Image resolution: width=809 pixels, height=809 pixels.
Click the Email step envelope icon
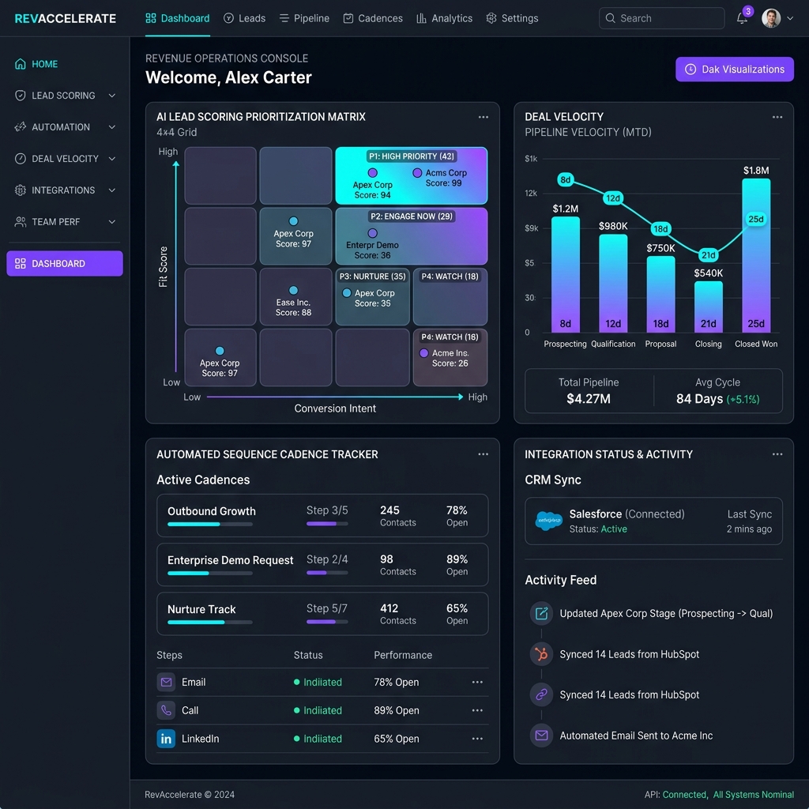click(x=166, y=682)
